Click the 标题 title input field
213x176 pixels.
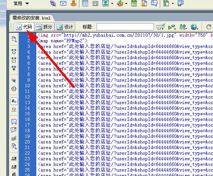125,27
